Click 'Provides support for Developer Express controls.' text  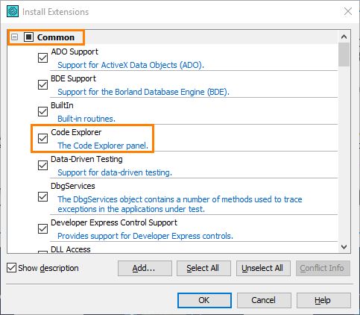point(145,236)
